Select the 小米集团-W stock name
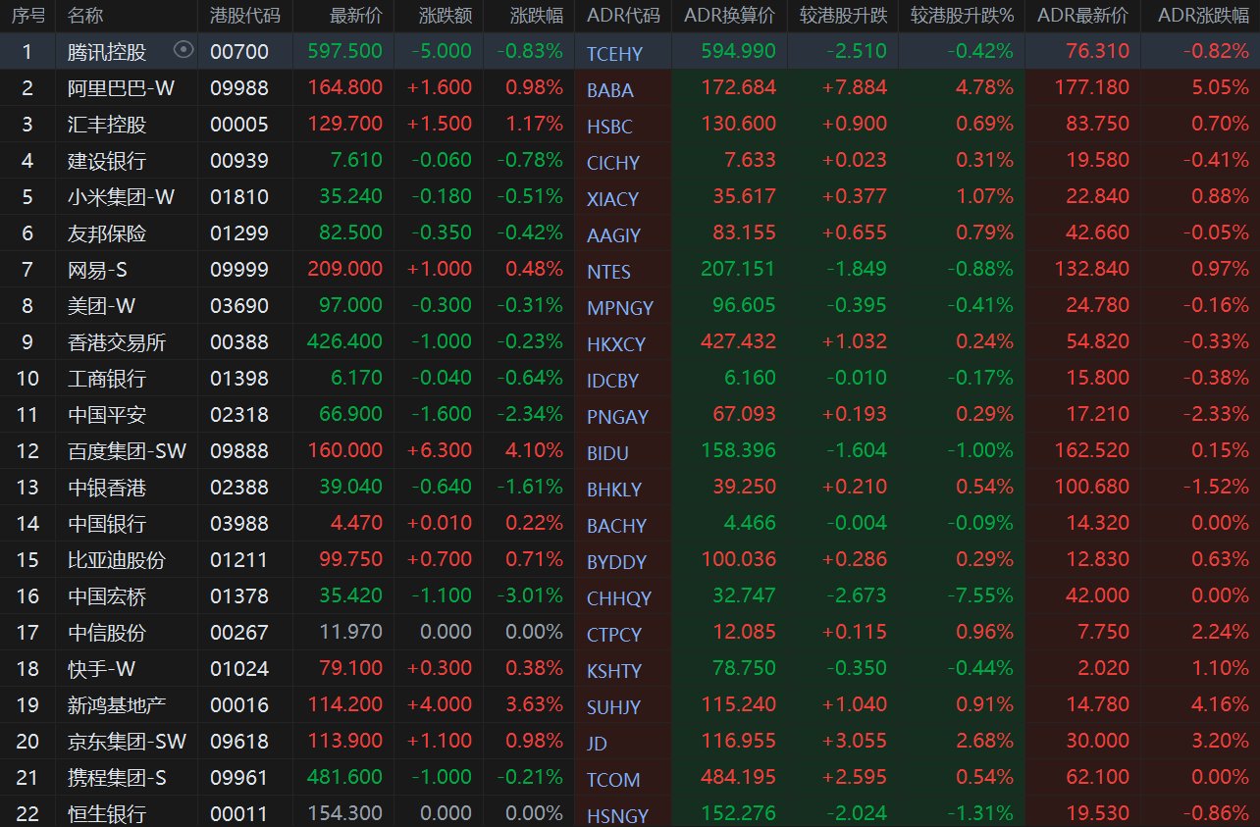1260x827 pixels. 121,197
